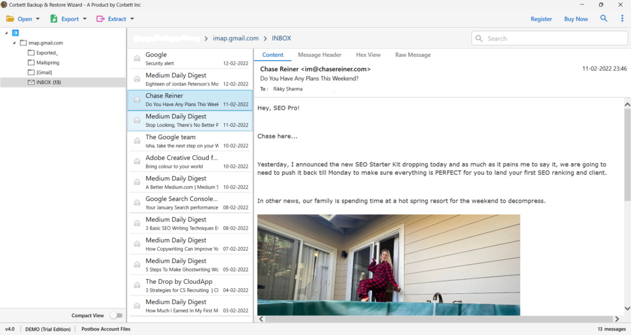Select the Exported_ folder in the tree
Viewport: 631px width, 335px height.
coord(47,53)
